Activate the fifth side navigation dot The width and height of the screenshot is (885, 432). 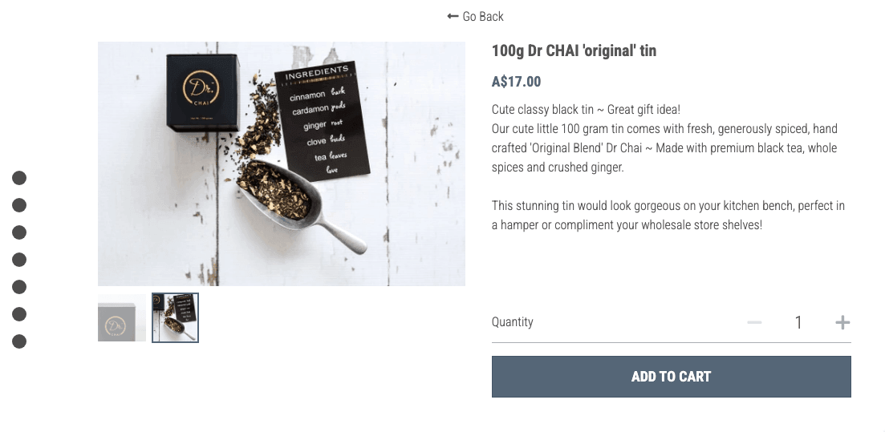[x=19, y=286]
